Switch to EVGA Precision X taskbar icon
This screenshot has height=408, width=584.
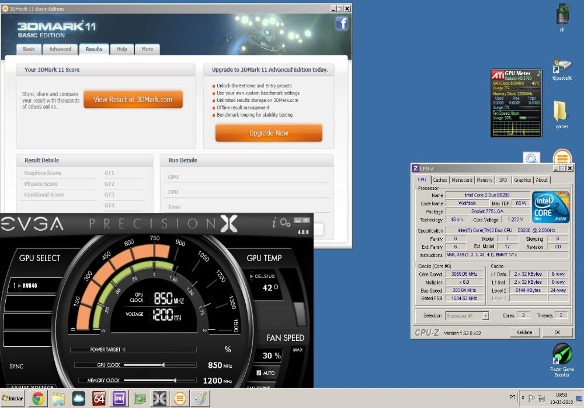[x=159, y=399]
